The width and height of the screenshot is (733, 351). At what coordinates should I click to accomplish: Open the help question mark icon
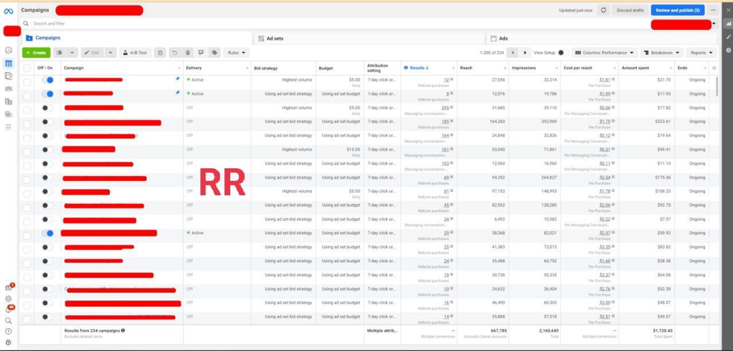(8, 331)
